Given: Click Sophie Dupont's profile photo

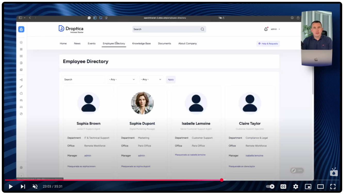Looking at the screenshot, I should coord(142,103).
